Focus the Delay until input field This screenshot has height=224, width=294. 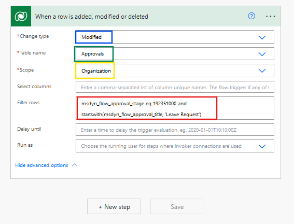175,130
